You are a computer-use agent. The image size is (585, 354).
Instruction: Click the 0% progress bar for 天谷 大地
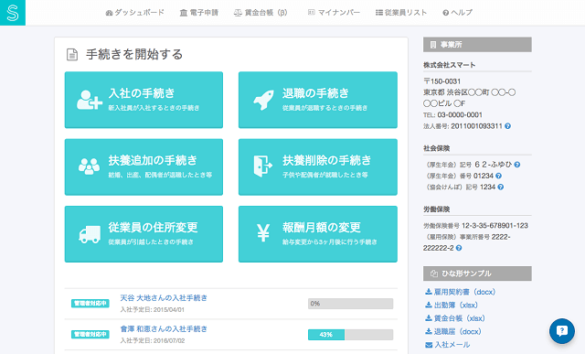[350, 304]
